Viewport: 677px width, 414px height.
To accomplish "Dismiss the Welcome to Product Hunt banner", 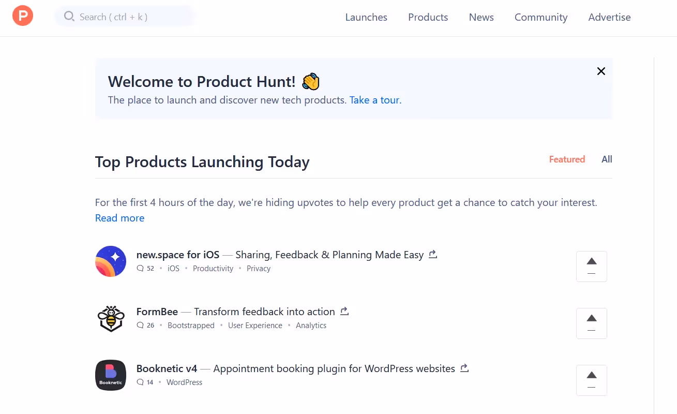I will tap(601, 71).
